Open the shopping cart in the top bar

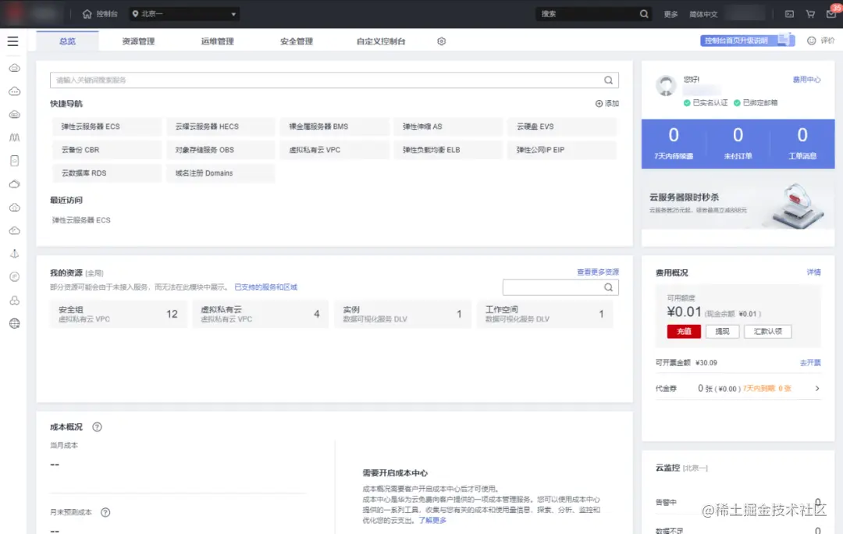click(810, 13)
